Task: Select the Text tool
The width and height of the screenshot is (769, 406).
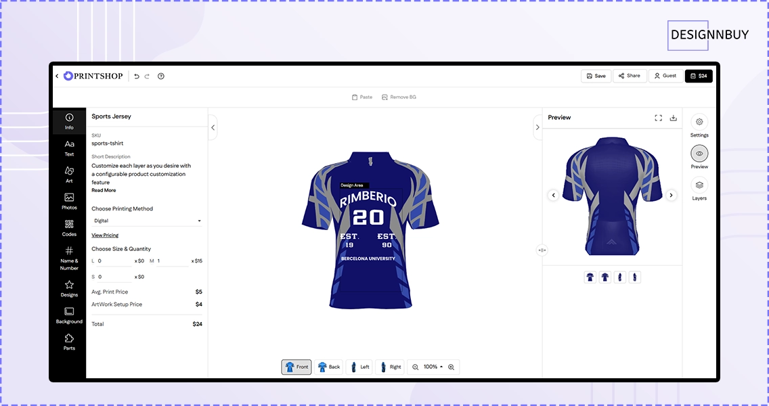Action: [69, 148]
